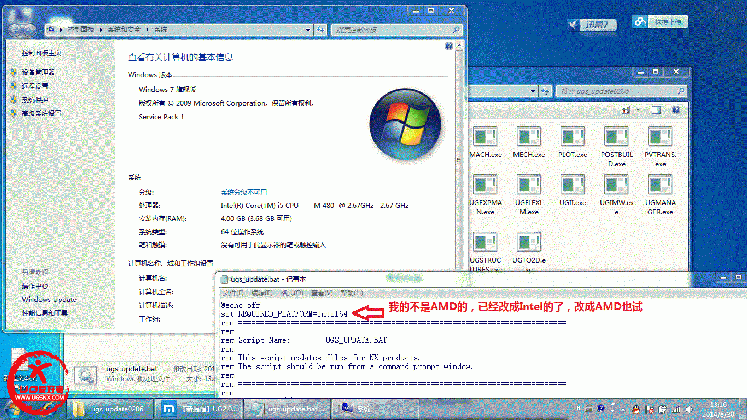Click 系统和安全 breadcrumb segment
The width and height of the screenshot is (747, 420).
pos(124,30)
